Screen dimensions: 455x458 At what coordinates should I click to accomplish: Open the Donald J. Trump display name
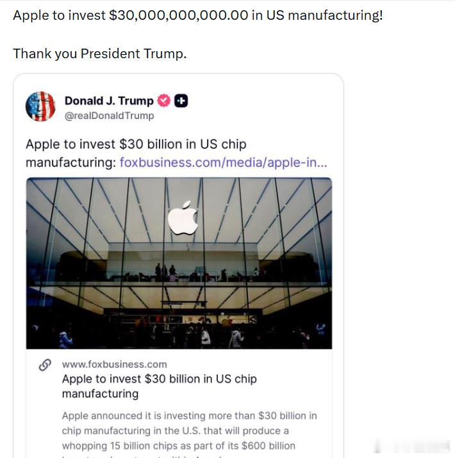[x=109, y=101]
